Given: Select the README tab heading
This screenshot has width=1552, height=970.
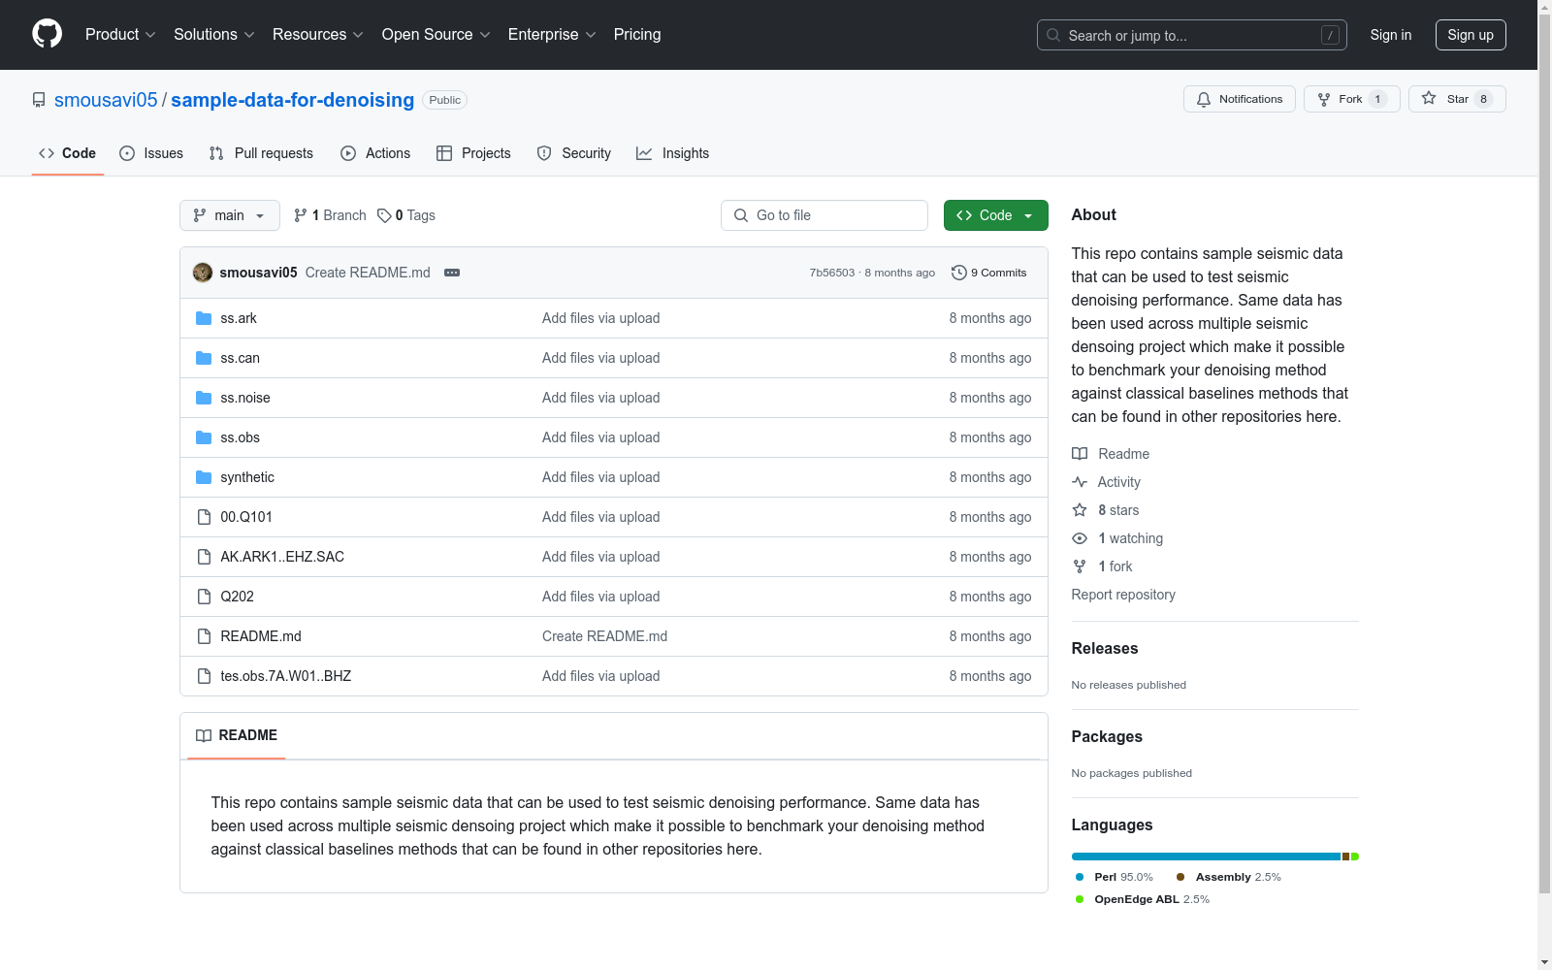Looking at the screenshot, I should (x=237, y=736).
